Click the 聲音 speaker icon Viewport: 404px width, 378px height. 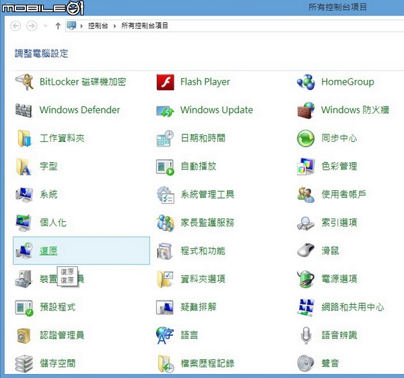(x=306, y=363)
